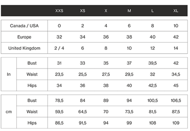Click the Waist label in cm section

click(32, 112)
